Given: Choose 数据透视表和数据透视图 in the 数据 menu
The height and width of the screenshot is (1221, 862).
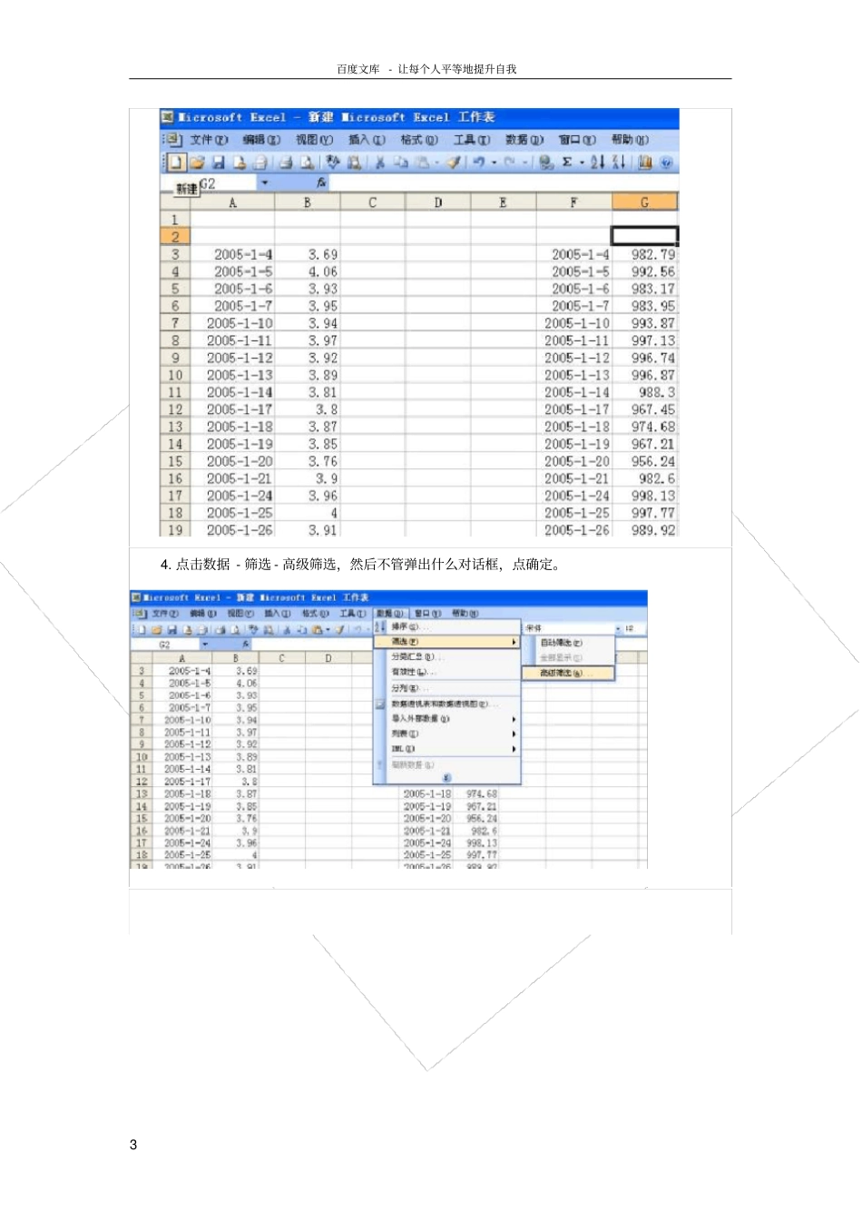Looking at the screenshot, I should (x=452, y=704).
